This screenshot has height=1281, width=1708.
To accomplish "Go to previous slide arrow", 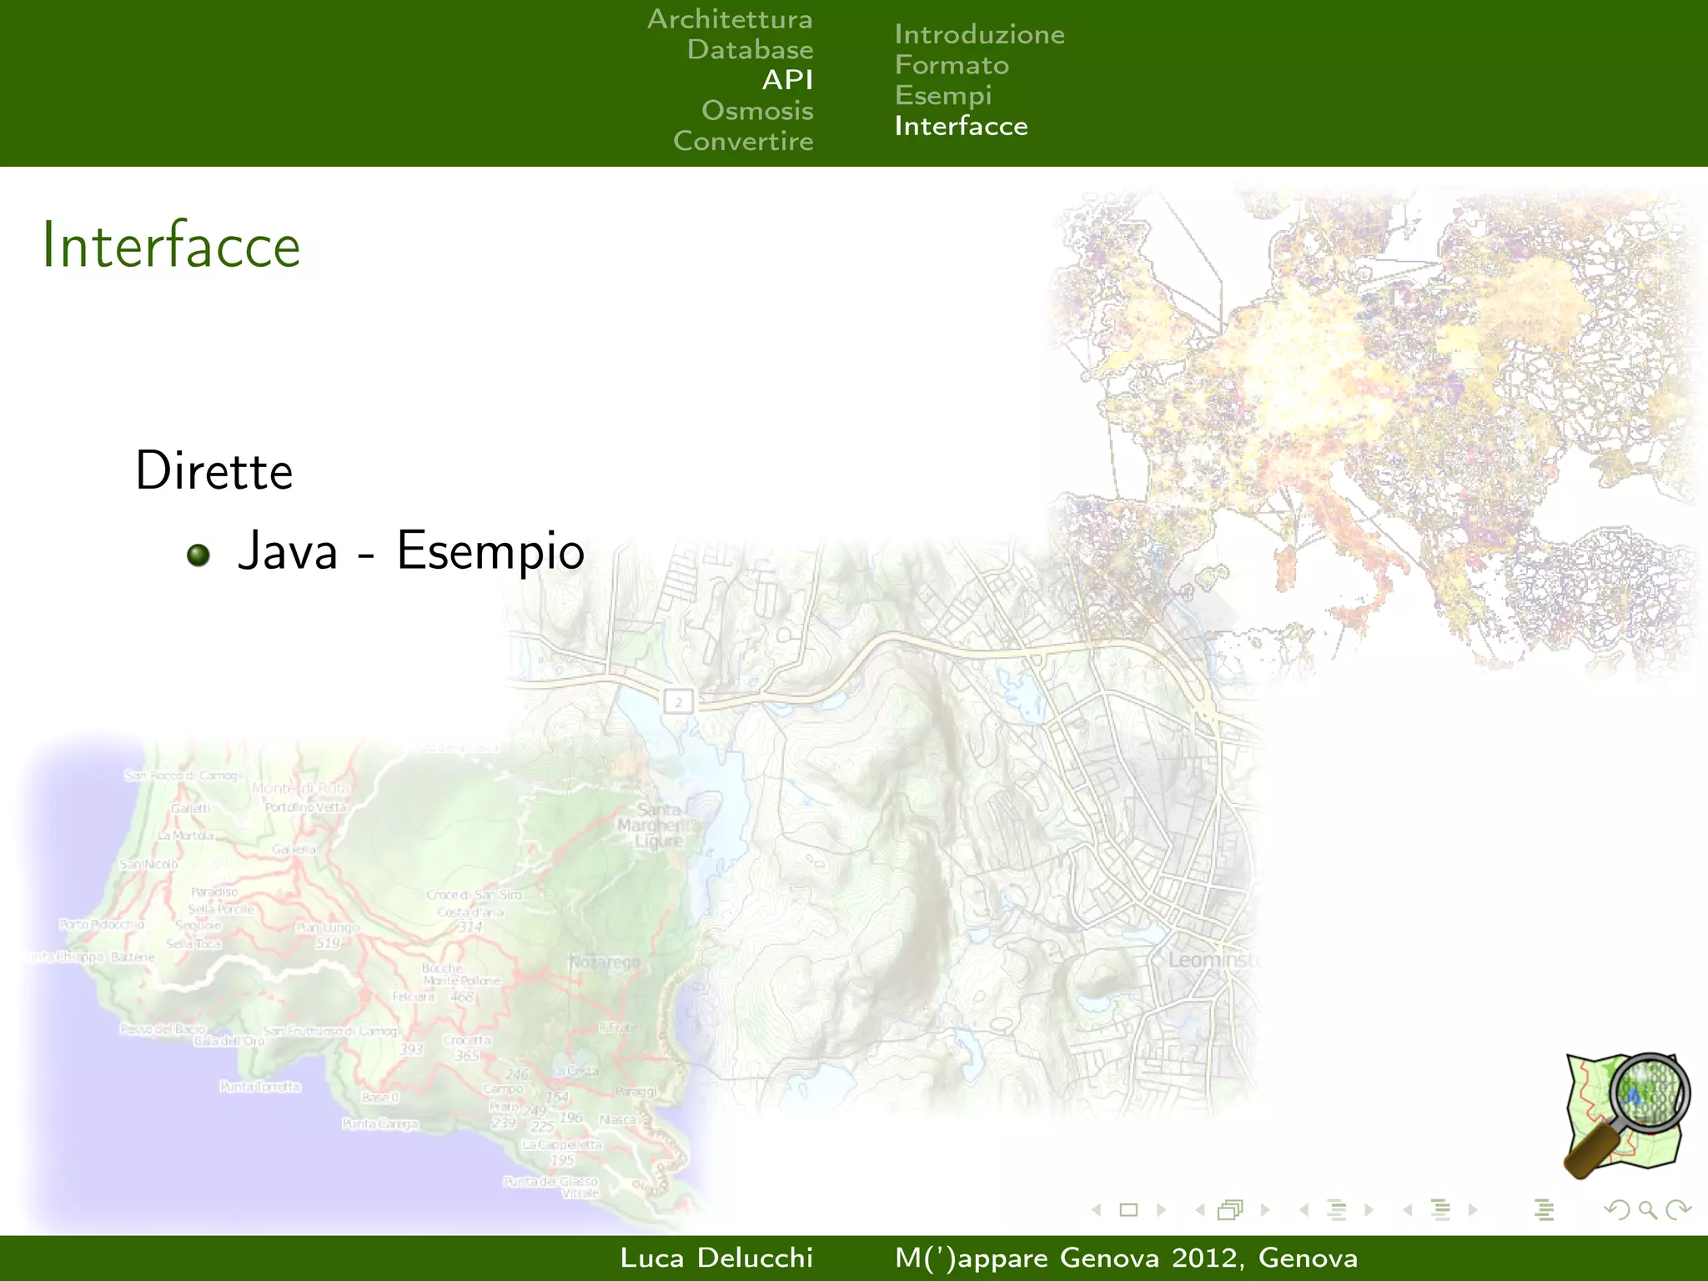I will click(x=1097, y=1210).
